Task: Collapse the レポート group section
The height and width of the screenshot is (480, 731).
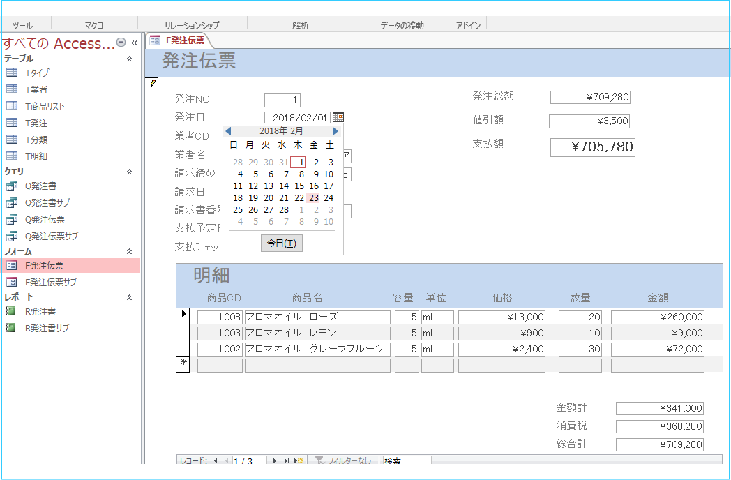Action: [129, 297]
